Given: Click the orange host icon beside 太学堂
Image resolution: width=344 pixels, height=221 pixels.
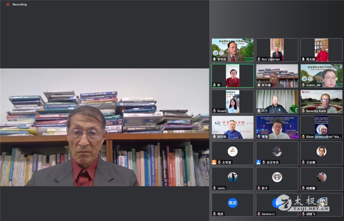Looking at the screenshot, I should (x=214, y=162).
